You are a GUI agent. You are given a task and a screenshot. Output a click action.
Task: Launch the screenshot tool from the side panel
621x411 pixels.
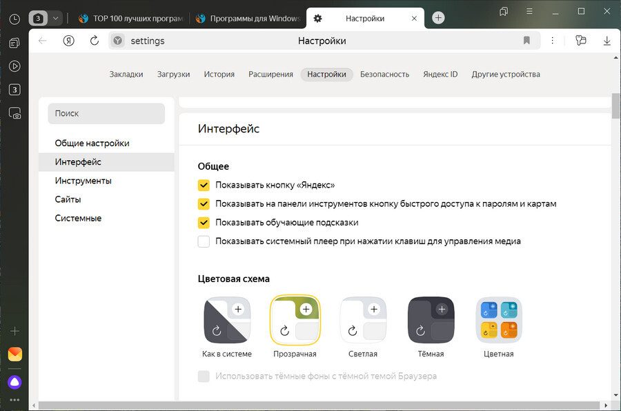(14, 113)
